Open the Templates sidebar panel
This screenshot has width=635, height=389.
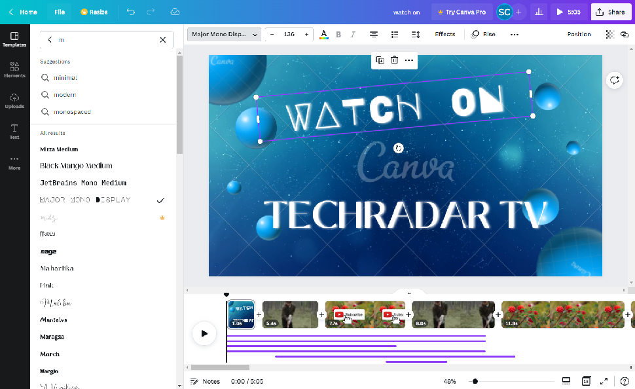14,40
